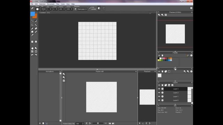Duplicate the tile in Tiles panel

click(x=166, y=72)
